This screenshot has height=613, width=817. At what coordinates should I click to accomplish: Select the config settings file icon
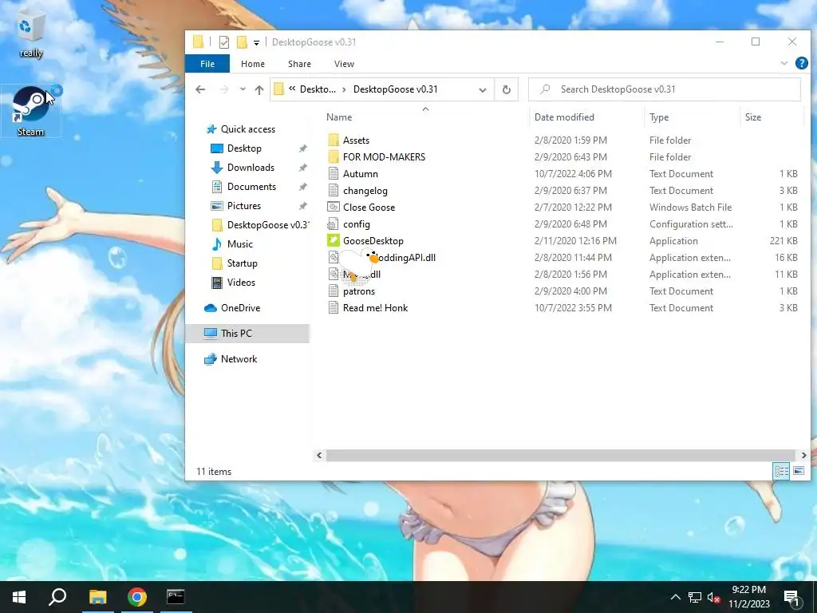[334, 224]
